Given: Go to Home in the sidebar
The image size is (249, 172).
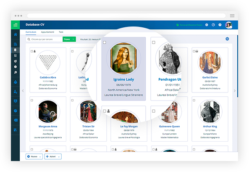Looking at the screenshot, I should click(16, 34).
